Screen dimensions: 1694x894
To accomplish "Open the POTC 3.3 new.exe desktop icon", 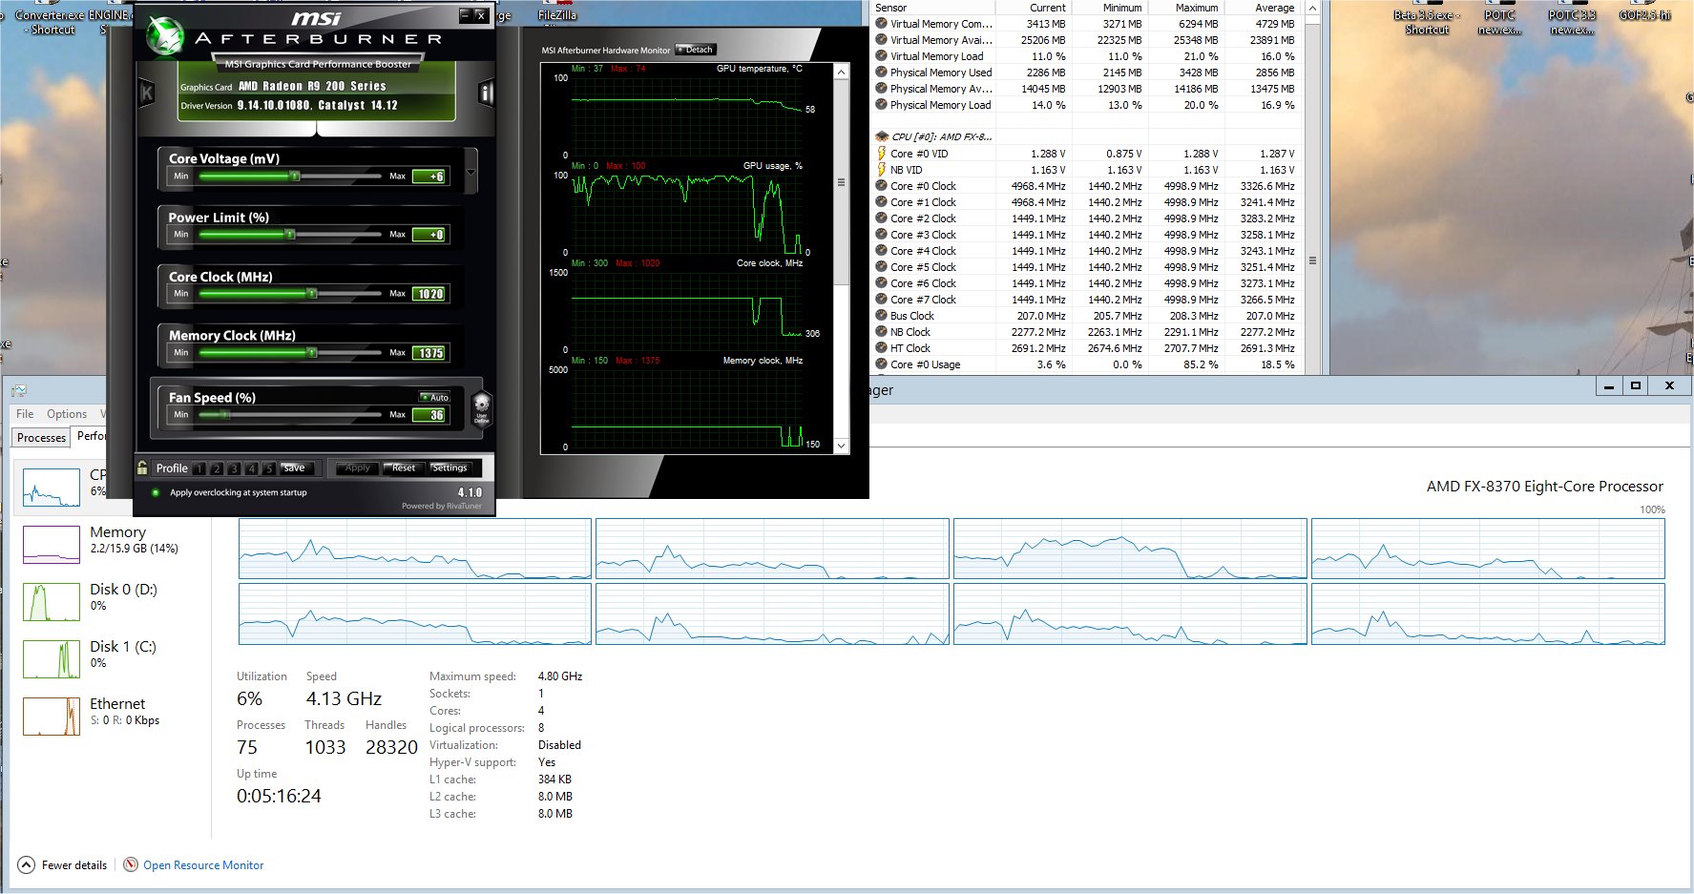I will click(1572, 19).
